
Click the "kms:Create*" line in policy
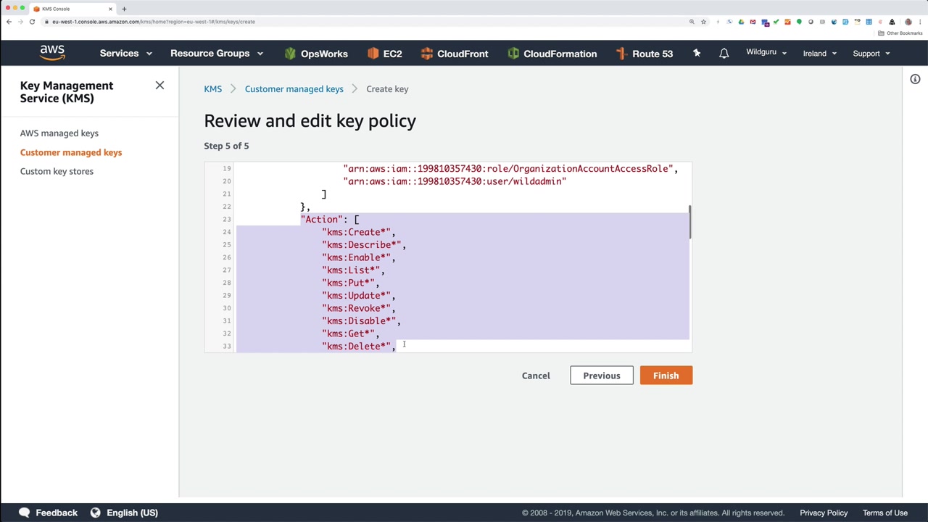(358, 232)
